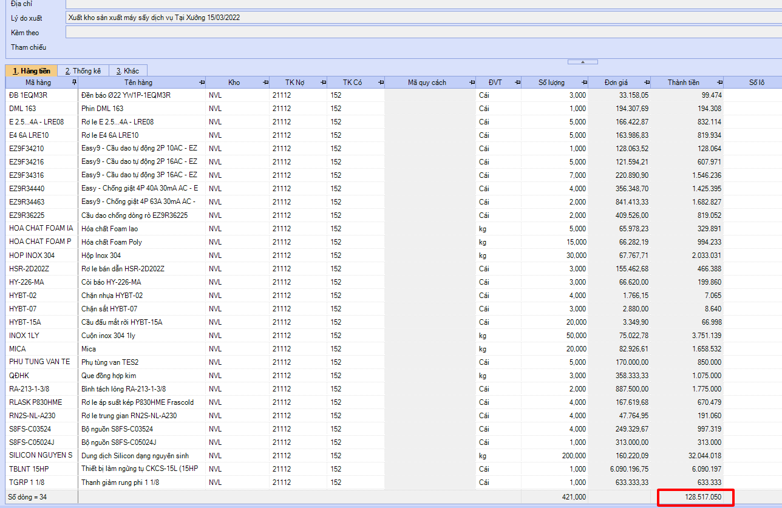This screenshot has width=782, height=508.
Task: Select the item code SILICON NGUYEN S
Action: tap(41, 456)
